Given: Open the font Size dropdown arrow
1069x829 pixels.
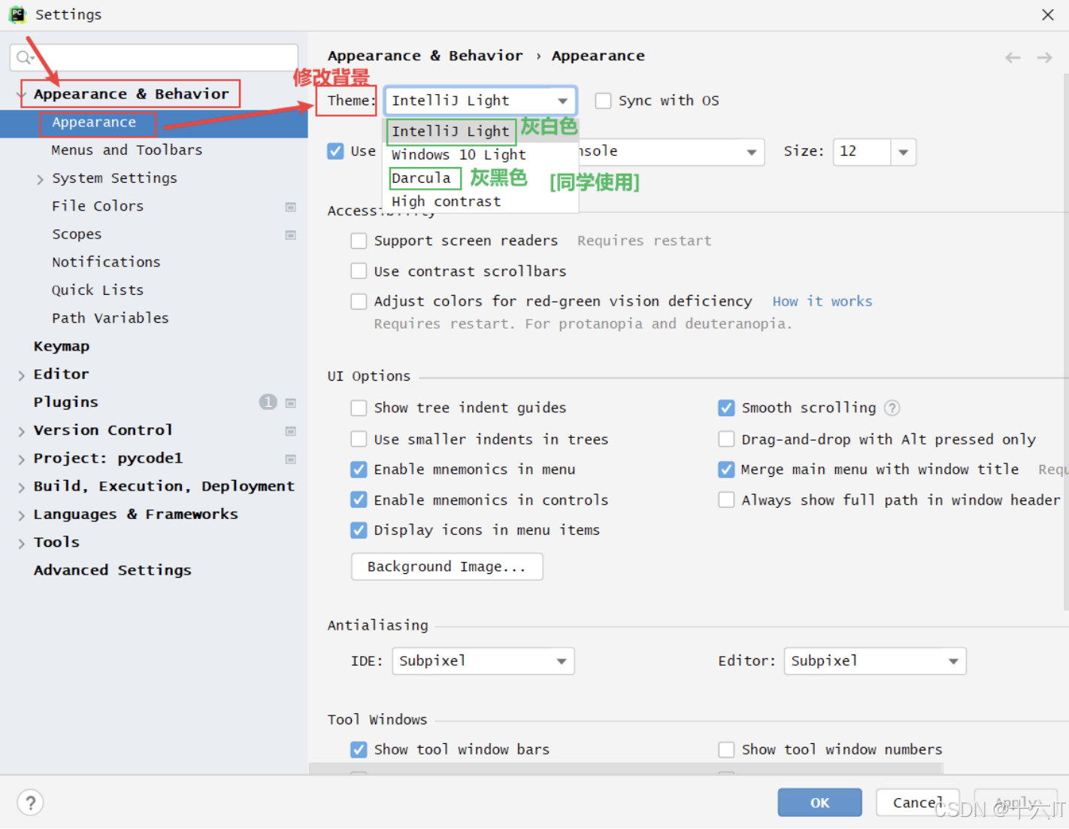Looking at the screenshot, I should coord(903,152).
